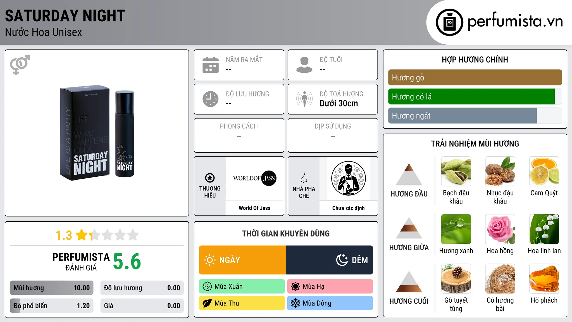This screenshot has height=322, width=572.
Task: Choose the Mùa Đông season tag
Action: click(330, 303)
